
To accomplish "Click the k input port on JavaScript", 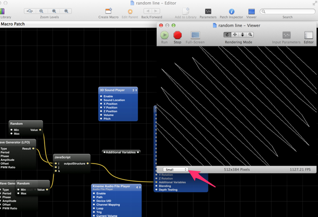I will click(56, 171).
